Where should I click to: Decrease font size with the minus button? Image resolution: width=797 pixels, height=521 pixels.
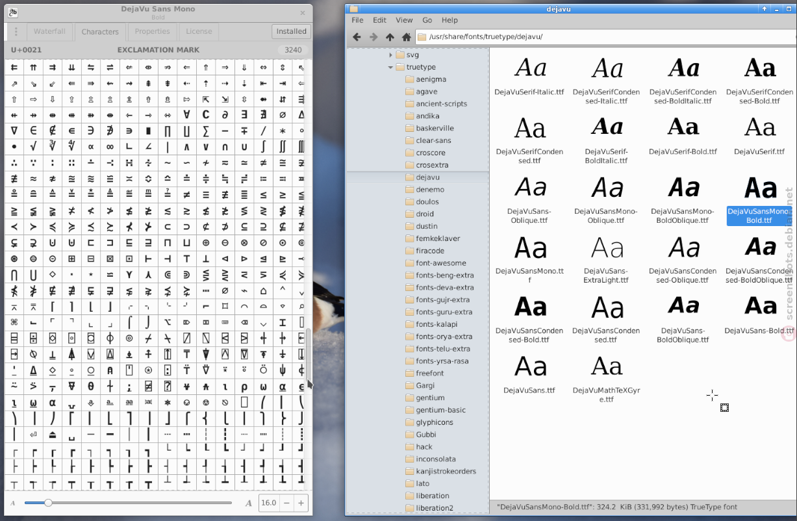coord(286,503)
